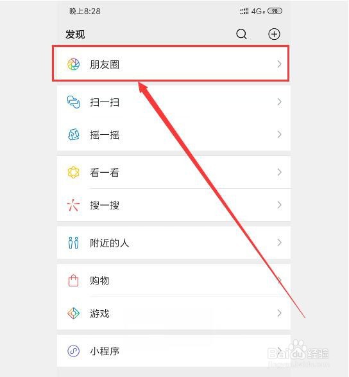Expand the 游戏 row chevron

[279, 313]
